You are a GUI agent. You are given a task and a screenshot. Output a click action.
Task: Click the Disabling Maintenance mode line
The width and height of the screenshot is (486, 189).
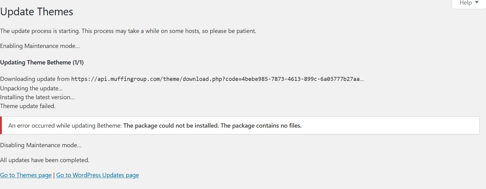[41, 145]
